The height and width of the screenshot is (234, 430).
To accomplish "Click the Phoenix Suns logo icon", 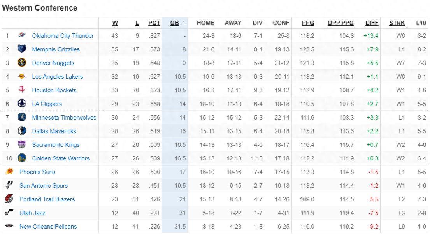I will point(9,172).
